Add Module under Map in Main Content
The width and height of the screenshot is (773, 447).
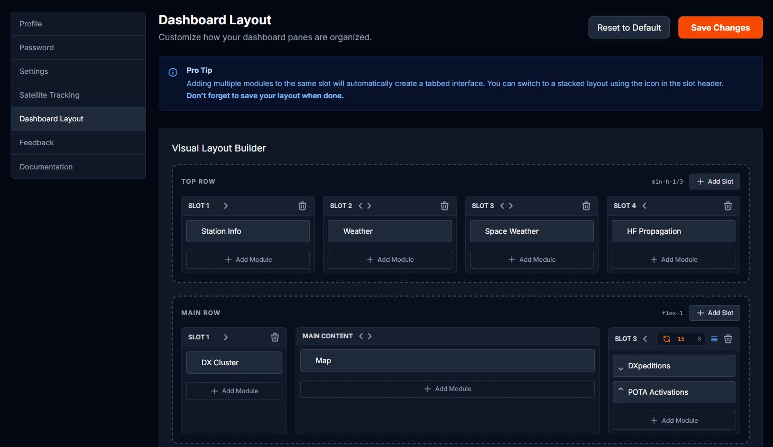pos(447,389)
